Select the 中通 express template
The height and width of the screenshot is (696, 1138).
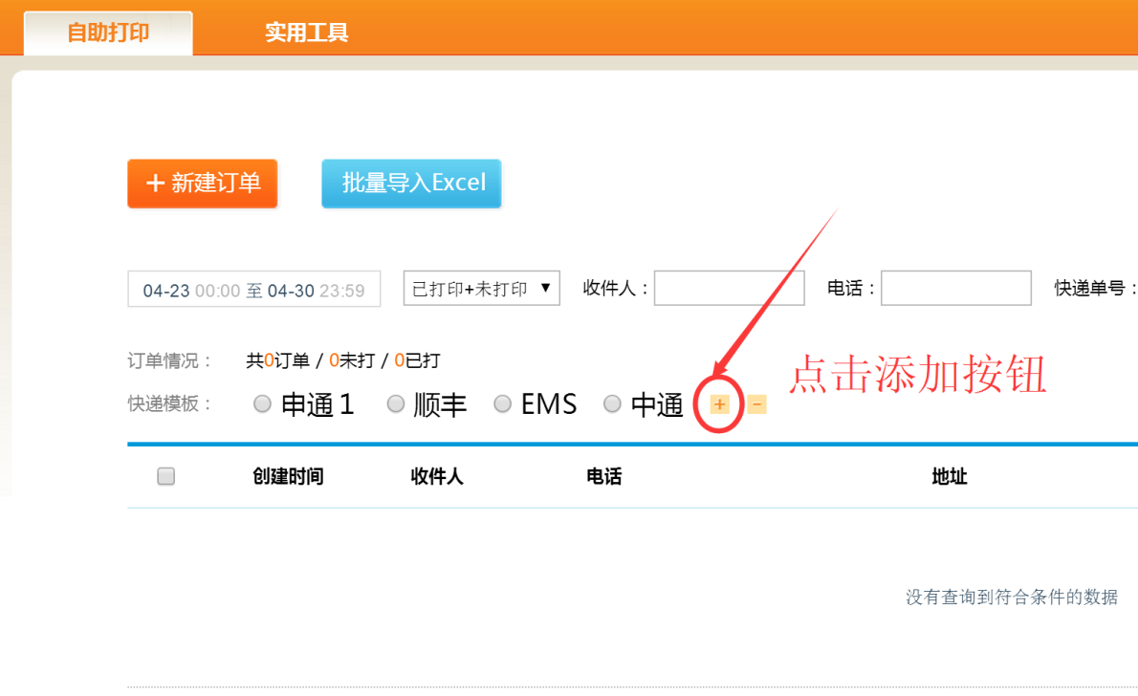[612, 403]
